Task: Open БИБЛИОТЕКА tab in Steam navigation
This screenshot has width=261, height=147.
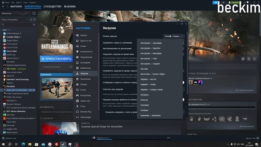Action: (x=33, y=7)
